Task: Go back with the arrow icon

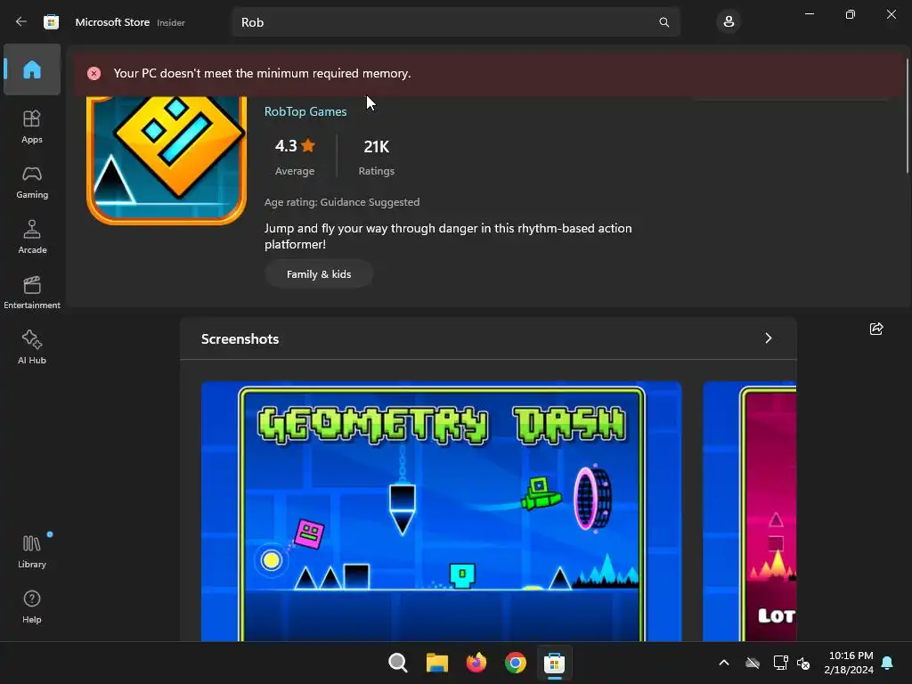Action: [21, 22]
